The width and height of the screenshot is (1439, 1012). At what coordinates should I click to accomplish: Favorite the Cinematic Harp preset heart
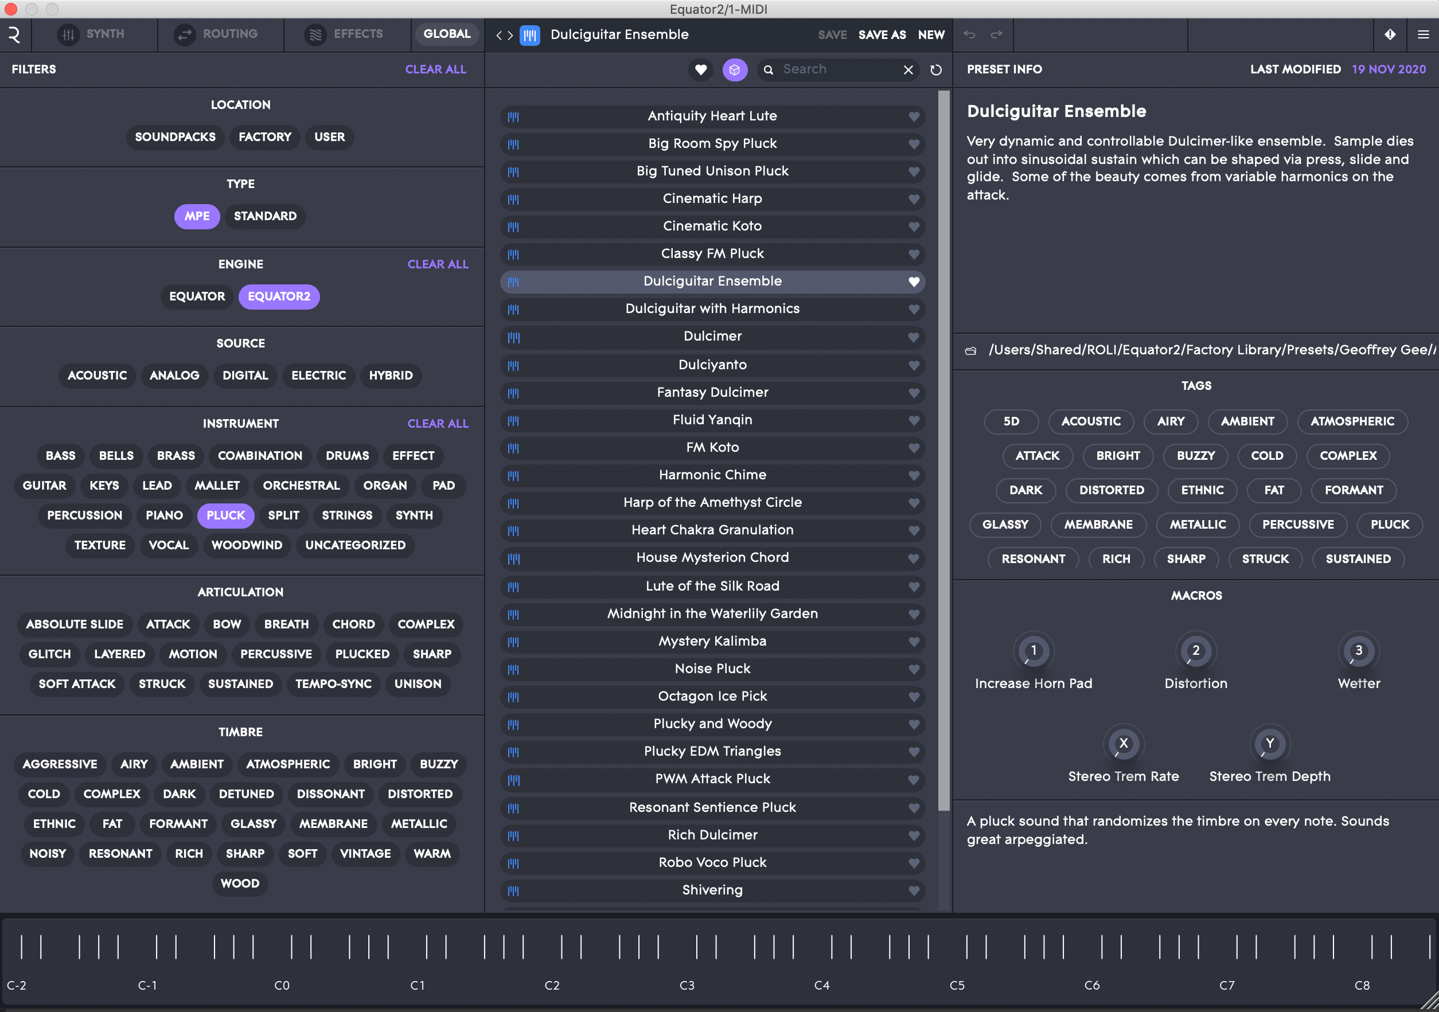click(x=914, y=200)
